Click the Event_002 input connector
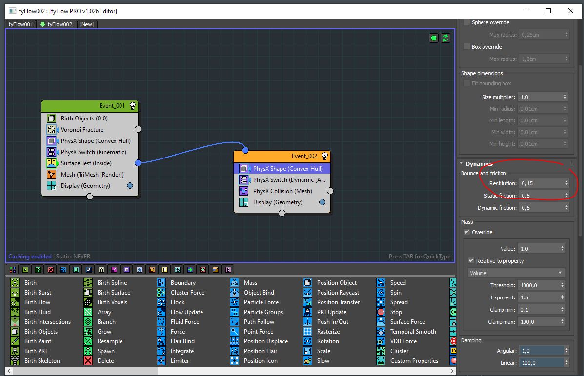 click(245, 150)
